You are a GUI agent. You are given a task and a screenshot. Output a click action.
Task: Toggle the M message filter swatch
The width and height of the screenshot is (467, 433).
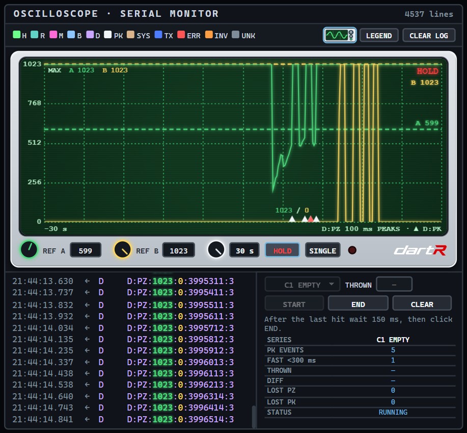[53, 35]
